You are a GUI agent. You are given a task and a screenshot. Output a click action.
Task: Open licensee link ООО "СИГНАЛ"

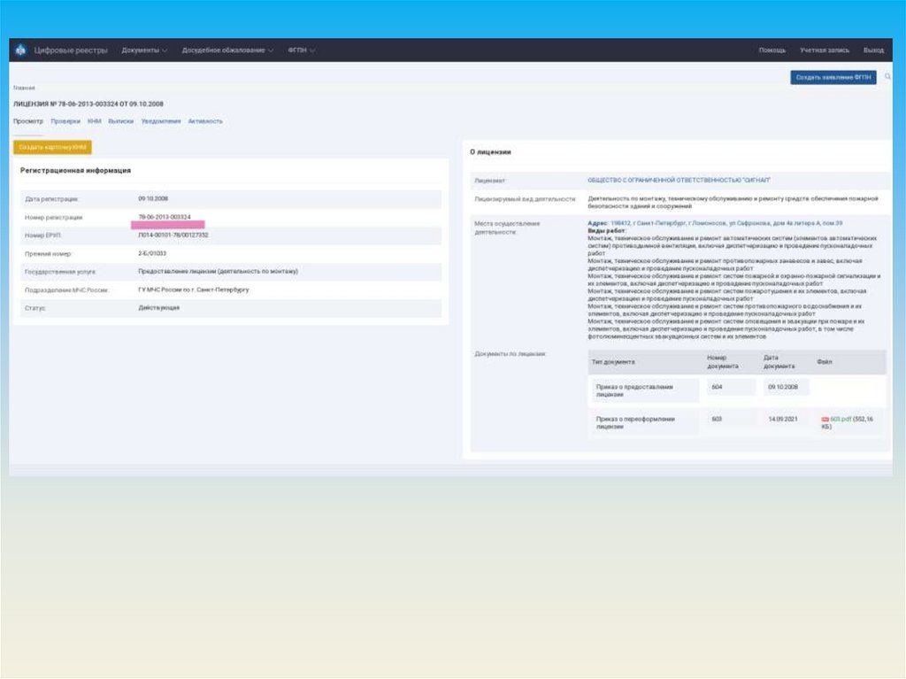[x=679, y=180]
